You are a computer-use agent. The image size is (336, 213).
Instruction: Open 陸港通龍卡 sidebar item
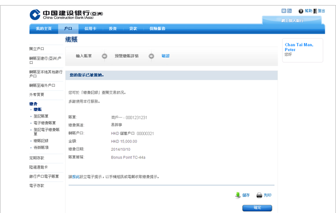pos(38,167)
